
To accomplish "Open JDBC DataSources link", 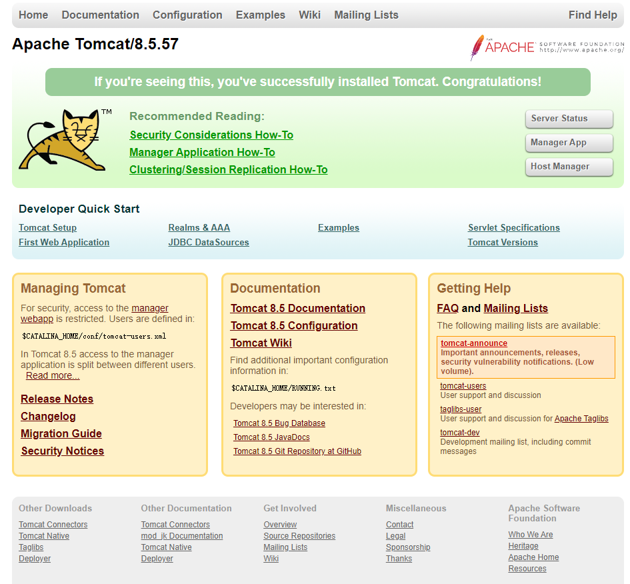I will point(209,243).
